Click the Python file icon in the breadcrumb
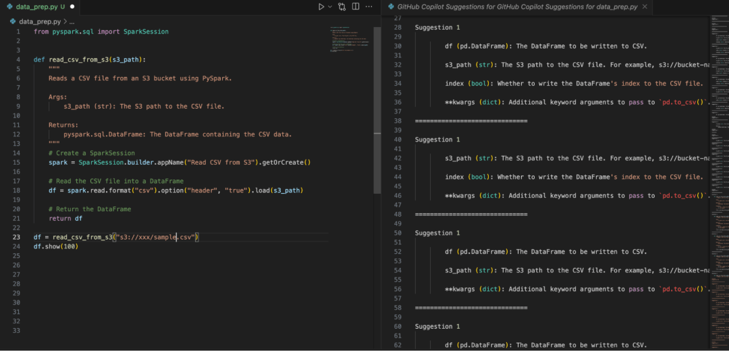This screenshot has width=729, height=351. (x=12, y=22)
